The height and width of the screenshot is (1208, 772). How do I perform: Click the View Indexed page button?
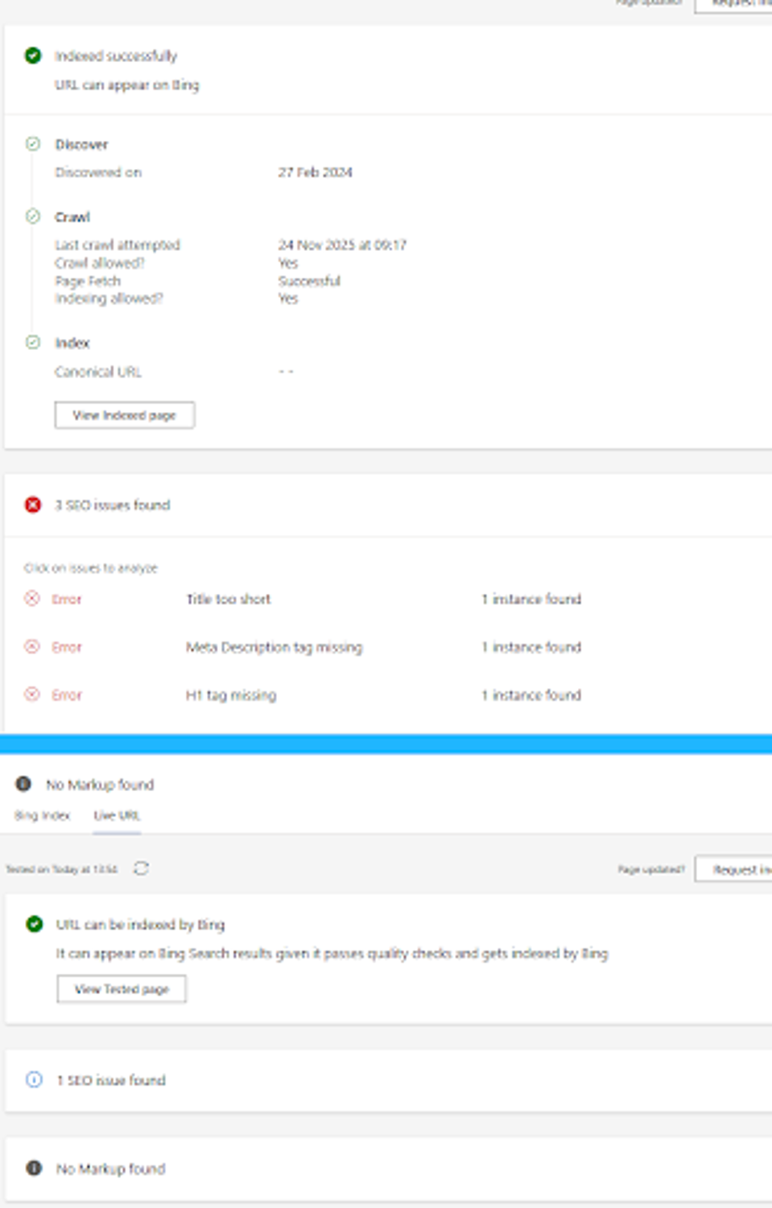click(x=124, y=414)
